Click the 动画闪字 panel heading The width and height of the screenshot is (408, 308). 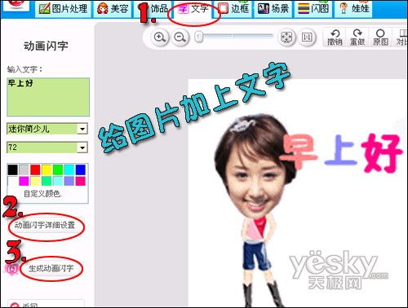(x=46, y=46)
